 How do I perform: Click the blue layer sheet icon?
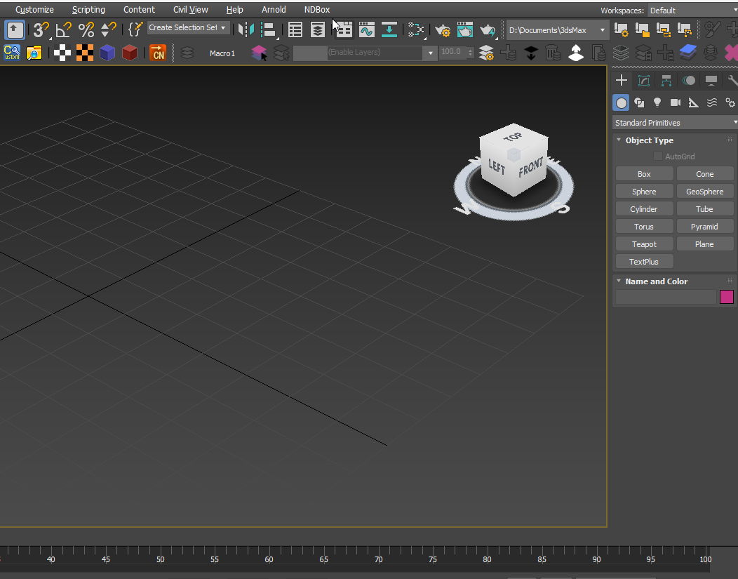(x=688, y=53)
